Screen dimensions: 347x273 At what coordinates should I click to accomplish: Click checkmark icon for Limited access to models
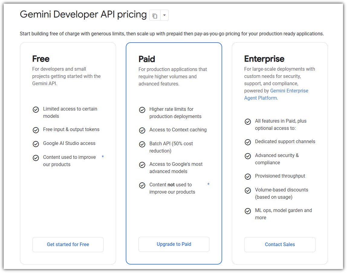pyautogui.click(x=36, y=109)
